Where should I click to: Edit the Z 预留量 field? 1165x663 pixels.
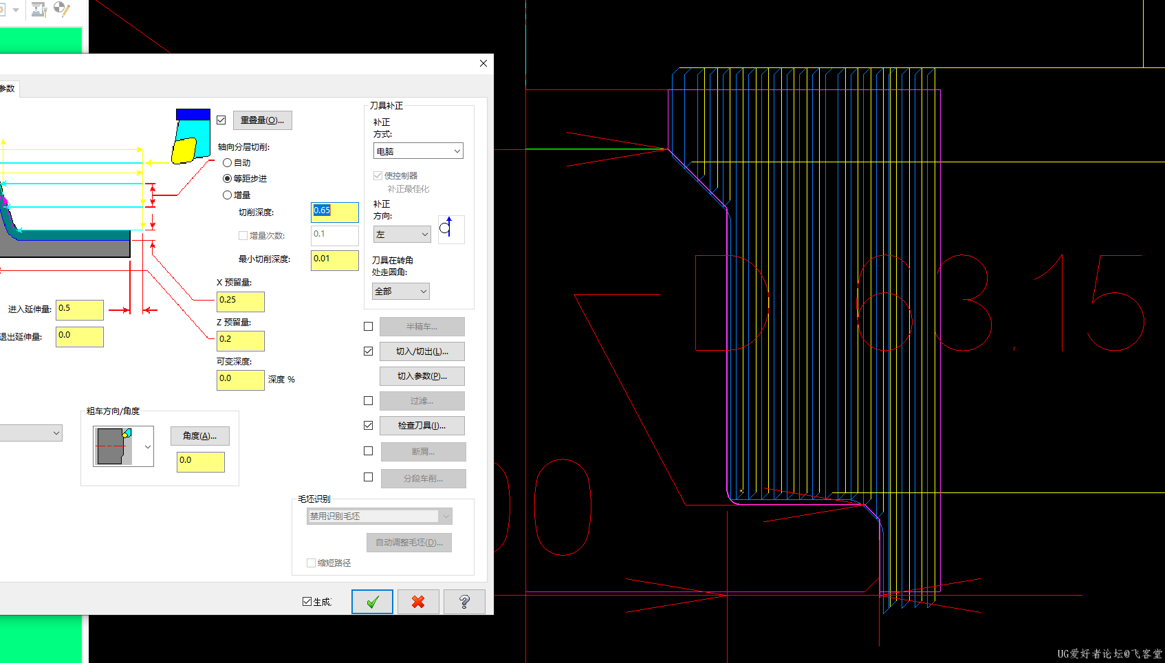click(241, 340)
